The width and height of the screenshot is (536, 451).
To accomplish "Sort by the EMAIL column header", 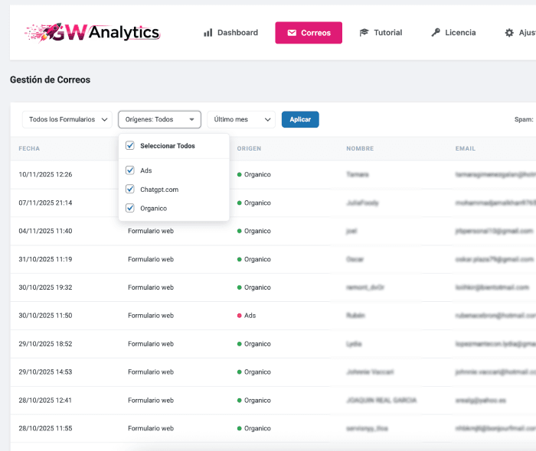I will (x=466, y=148).
